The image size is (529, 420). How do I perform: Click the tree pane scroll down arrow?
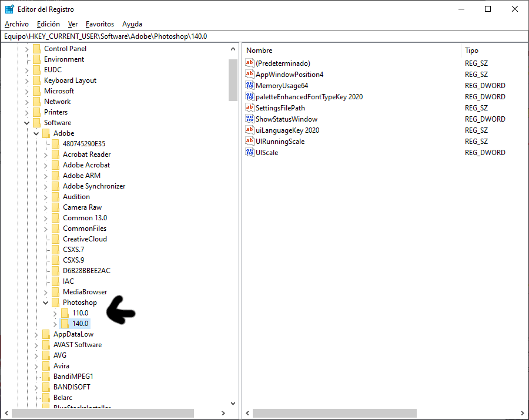coord(233,403)
